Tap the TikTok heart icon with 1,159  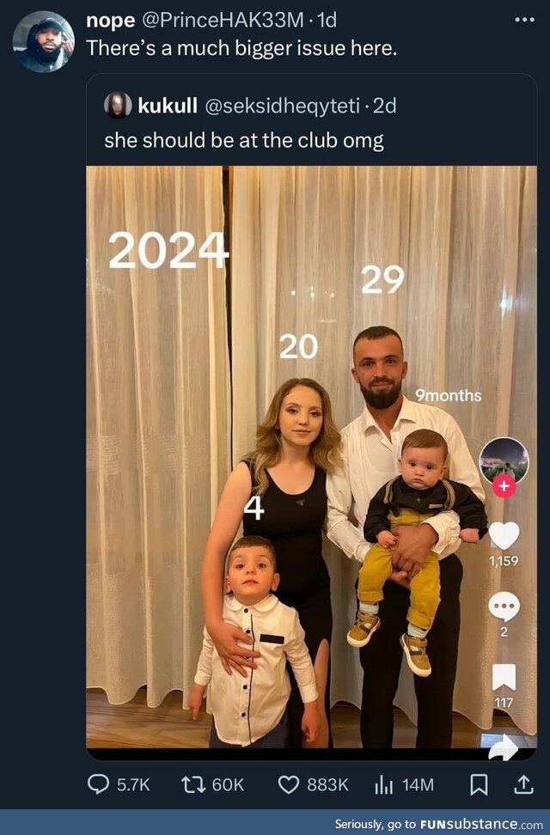[x=504, y=536]
